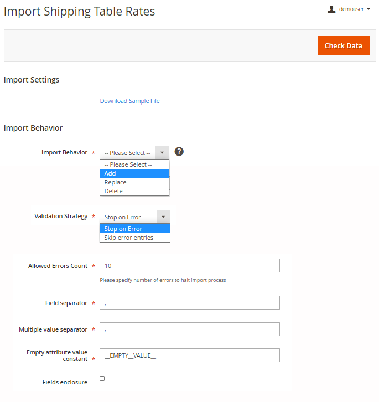Screen dimensions: 379x402
Task: Click the Validation Strategy dropdown arrow button
Action: point(163,217)
